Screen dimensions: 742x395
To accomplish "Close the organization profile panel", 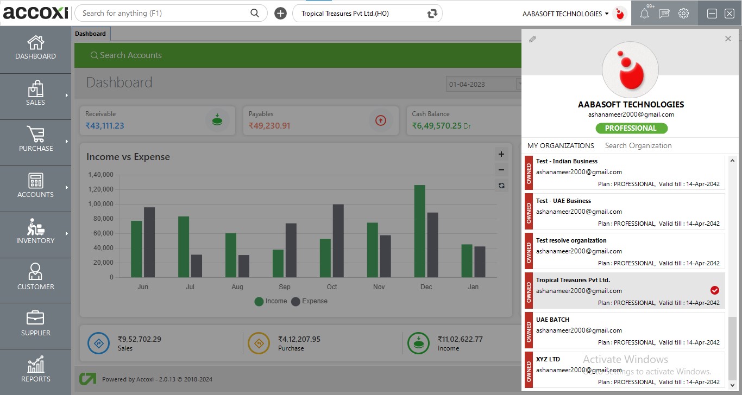I will tap(728, 39).
